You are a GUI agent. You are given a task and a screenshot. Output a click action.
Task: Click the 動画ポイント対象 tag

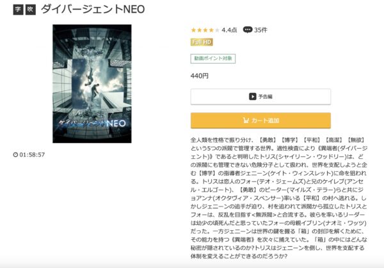tap(213, 58)
